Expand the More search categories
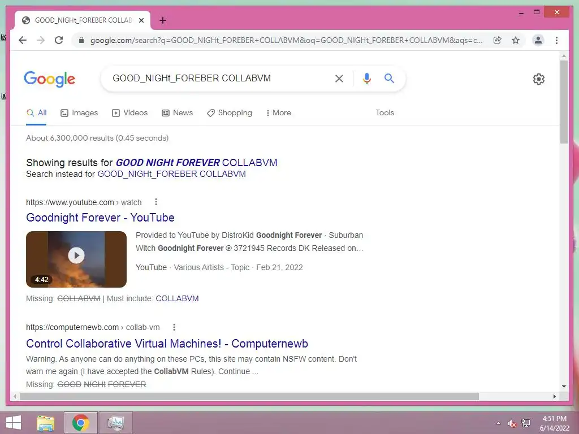This screenshot has height=434, width=579. coord(278,113)
